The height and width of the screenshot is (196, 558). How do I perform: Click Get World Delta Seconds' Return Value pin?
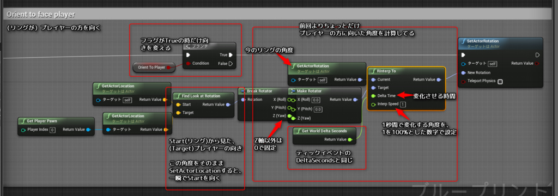pos(350,139)
